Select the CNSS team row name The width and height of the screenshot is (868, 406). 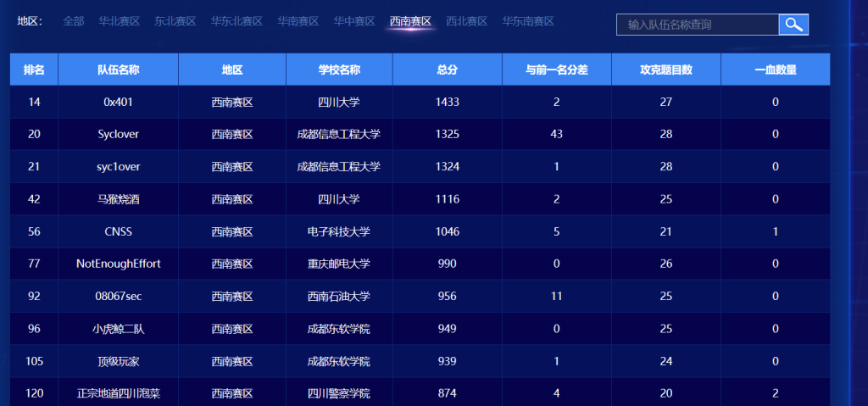(118, 231)
